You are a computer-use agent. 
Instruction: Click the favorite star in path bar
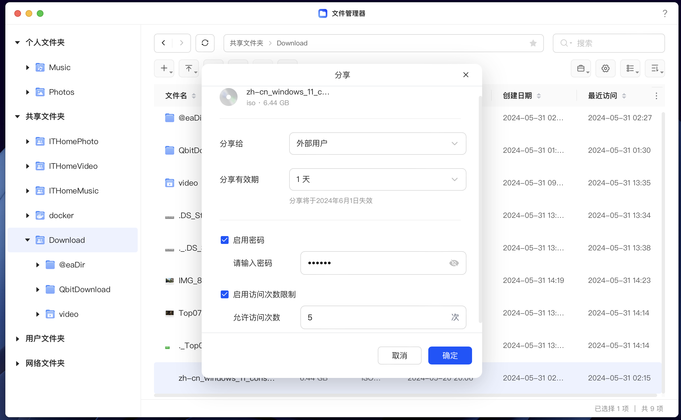533,43
